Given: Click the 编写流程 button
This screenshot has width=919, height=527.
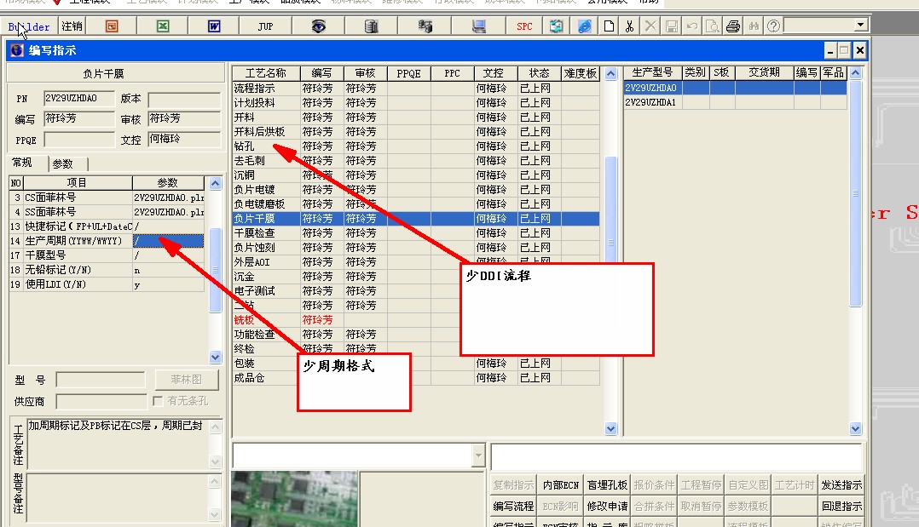Looking at the screenshot, I should point(513,506).
